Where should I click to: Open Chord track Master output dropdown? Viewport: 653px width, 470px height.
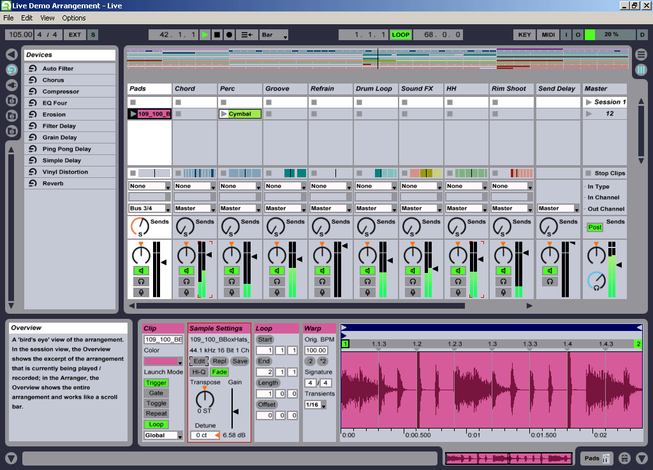194,208
